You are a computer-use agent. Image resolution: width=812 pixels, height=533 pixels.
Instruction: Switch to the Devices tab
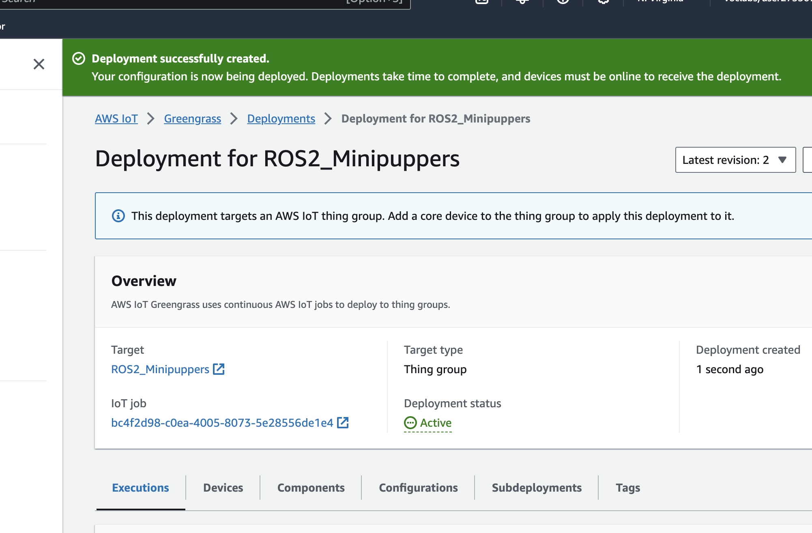point(223,488)
